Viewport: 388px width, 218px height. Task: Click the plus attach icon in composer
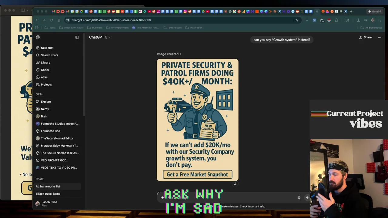click(x=162, y=198)
